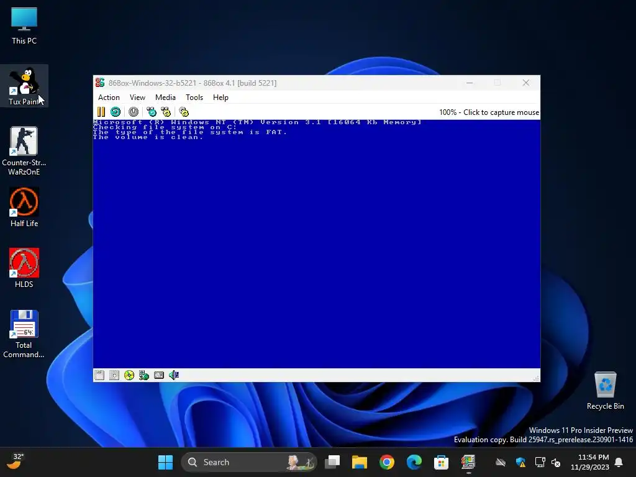Launch Microsoft Edge from the taskbar
636x477 pixels.
[x=414, y=462]
